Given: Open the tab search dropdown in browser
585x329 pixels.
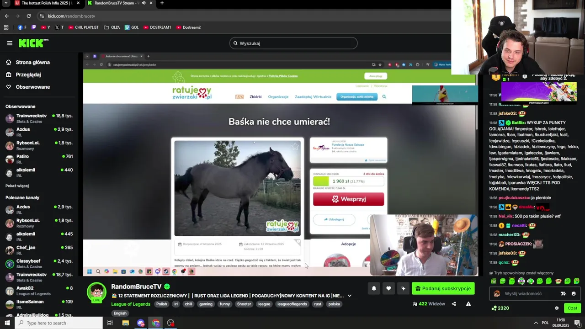Looking at the screenshot, I should [x=6, y=3].
